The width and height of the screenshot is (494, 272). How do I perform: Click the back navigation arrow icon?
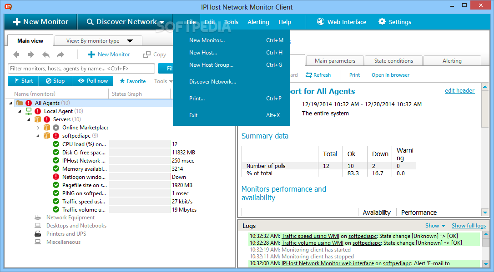point(16,54)
